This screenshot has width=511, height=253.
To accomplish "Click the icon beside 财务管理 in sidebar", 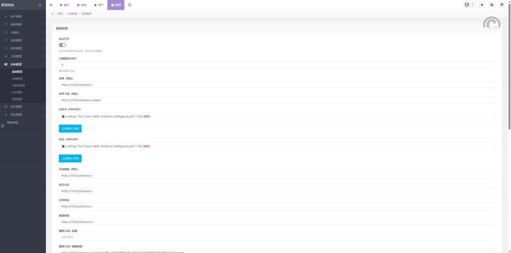I will [6, 48].
